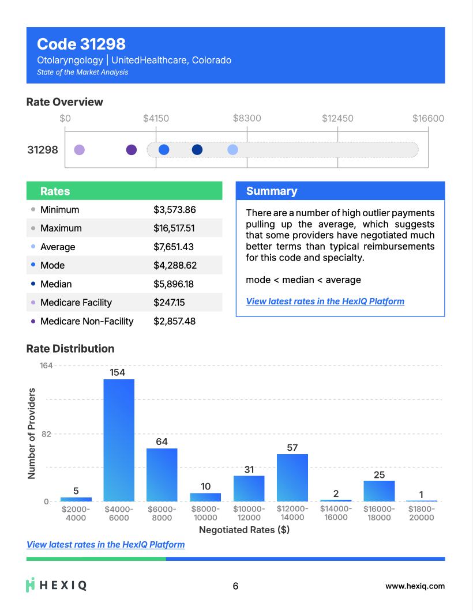Screen dimensions: 473x611
Task: Select the $10000-12000 bar labeled 31
Action: click(249, 488)
